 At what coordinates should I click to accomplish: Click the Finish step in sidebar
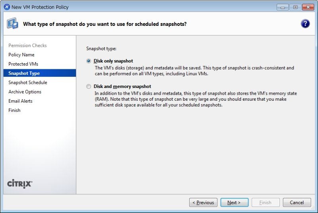tap(14, 110)
